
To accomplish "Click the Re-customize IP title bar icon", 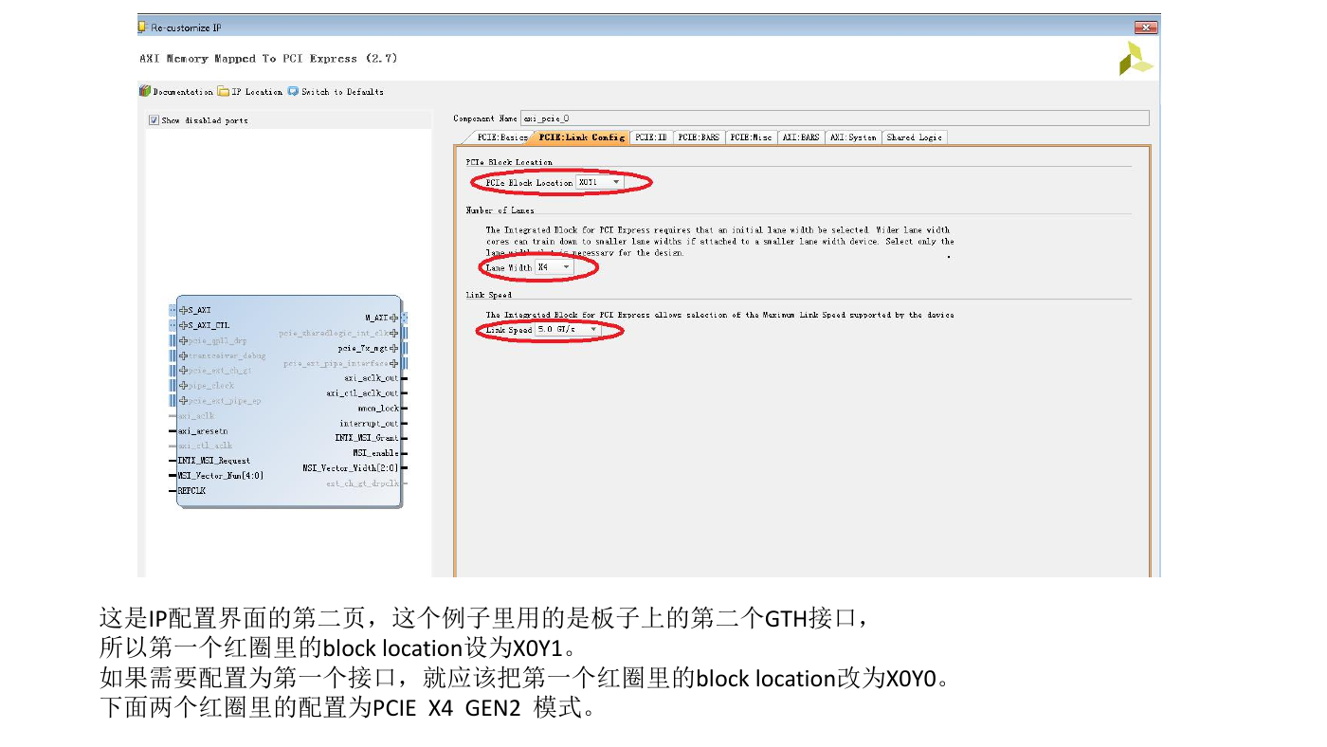I will coord(143,27).
